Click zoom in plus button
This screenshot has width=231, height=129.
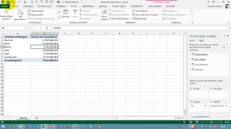pyautogui.click(x=221, y=122)
